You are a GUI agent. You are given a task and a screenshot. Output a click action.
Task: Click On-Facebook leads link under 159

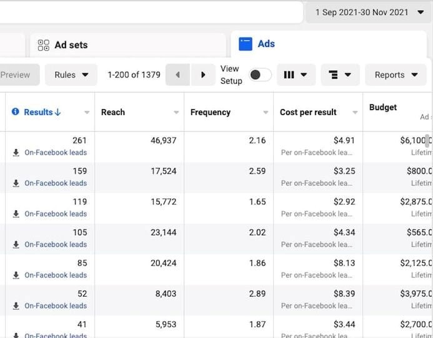click(x=56, y=183)
